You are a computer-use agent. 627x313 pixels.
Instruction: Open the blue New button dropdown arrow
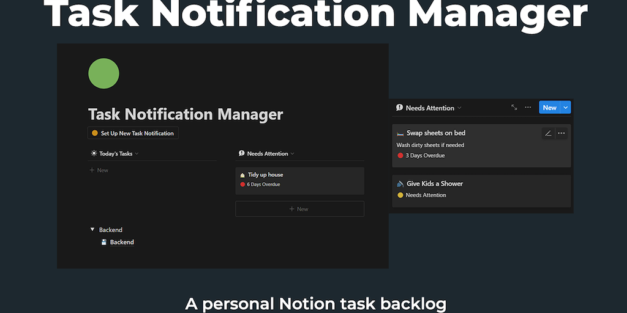[565, 108]
